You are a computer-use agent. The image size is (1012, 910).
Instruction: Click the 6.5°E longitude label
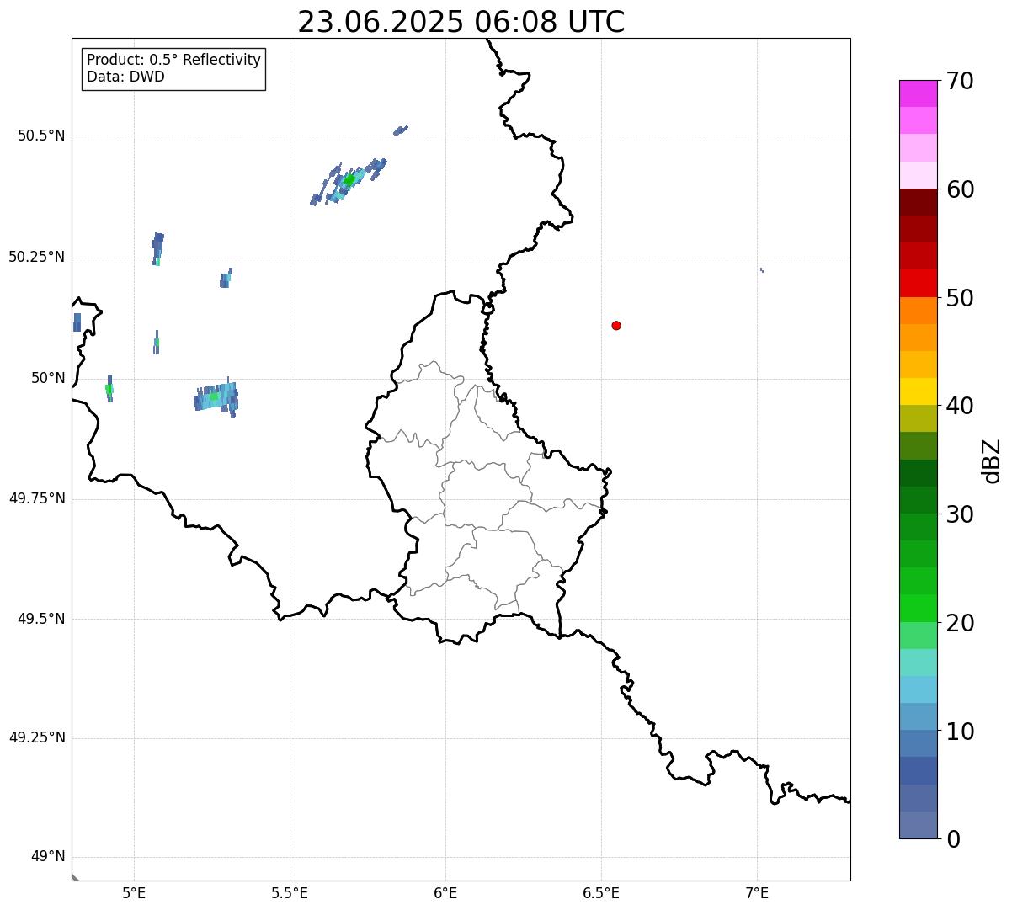click(x=601, y=892)
